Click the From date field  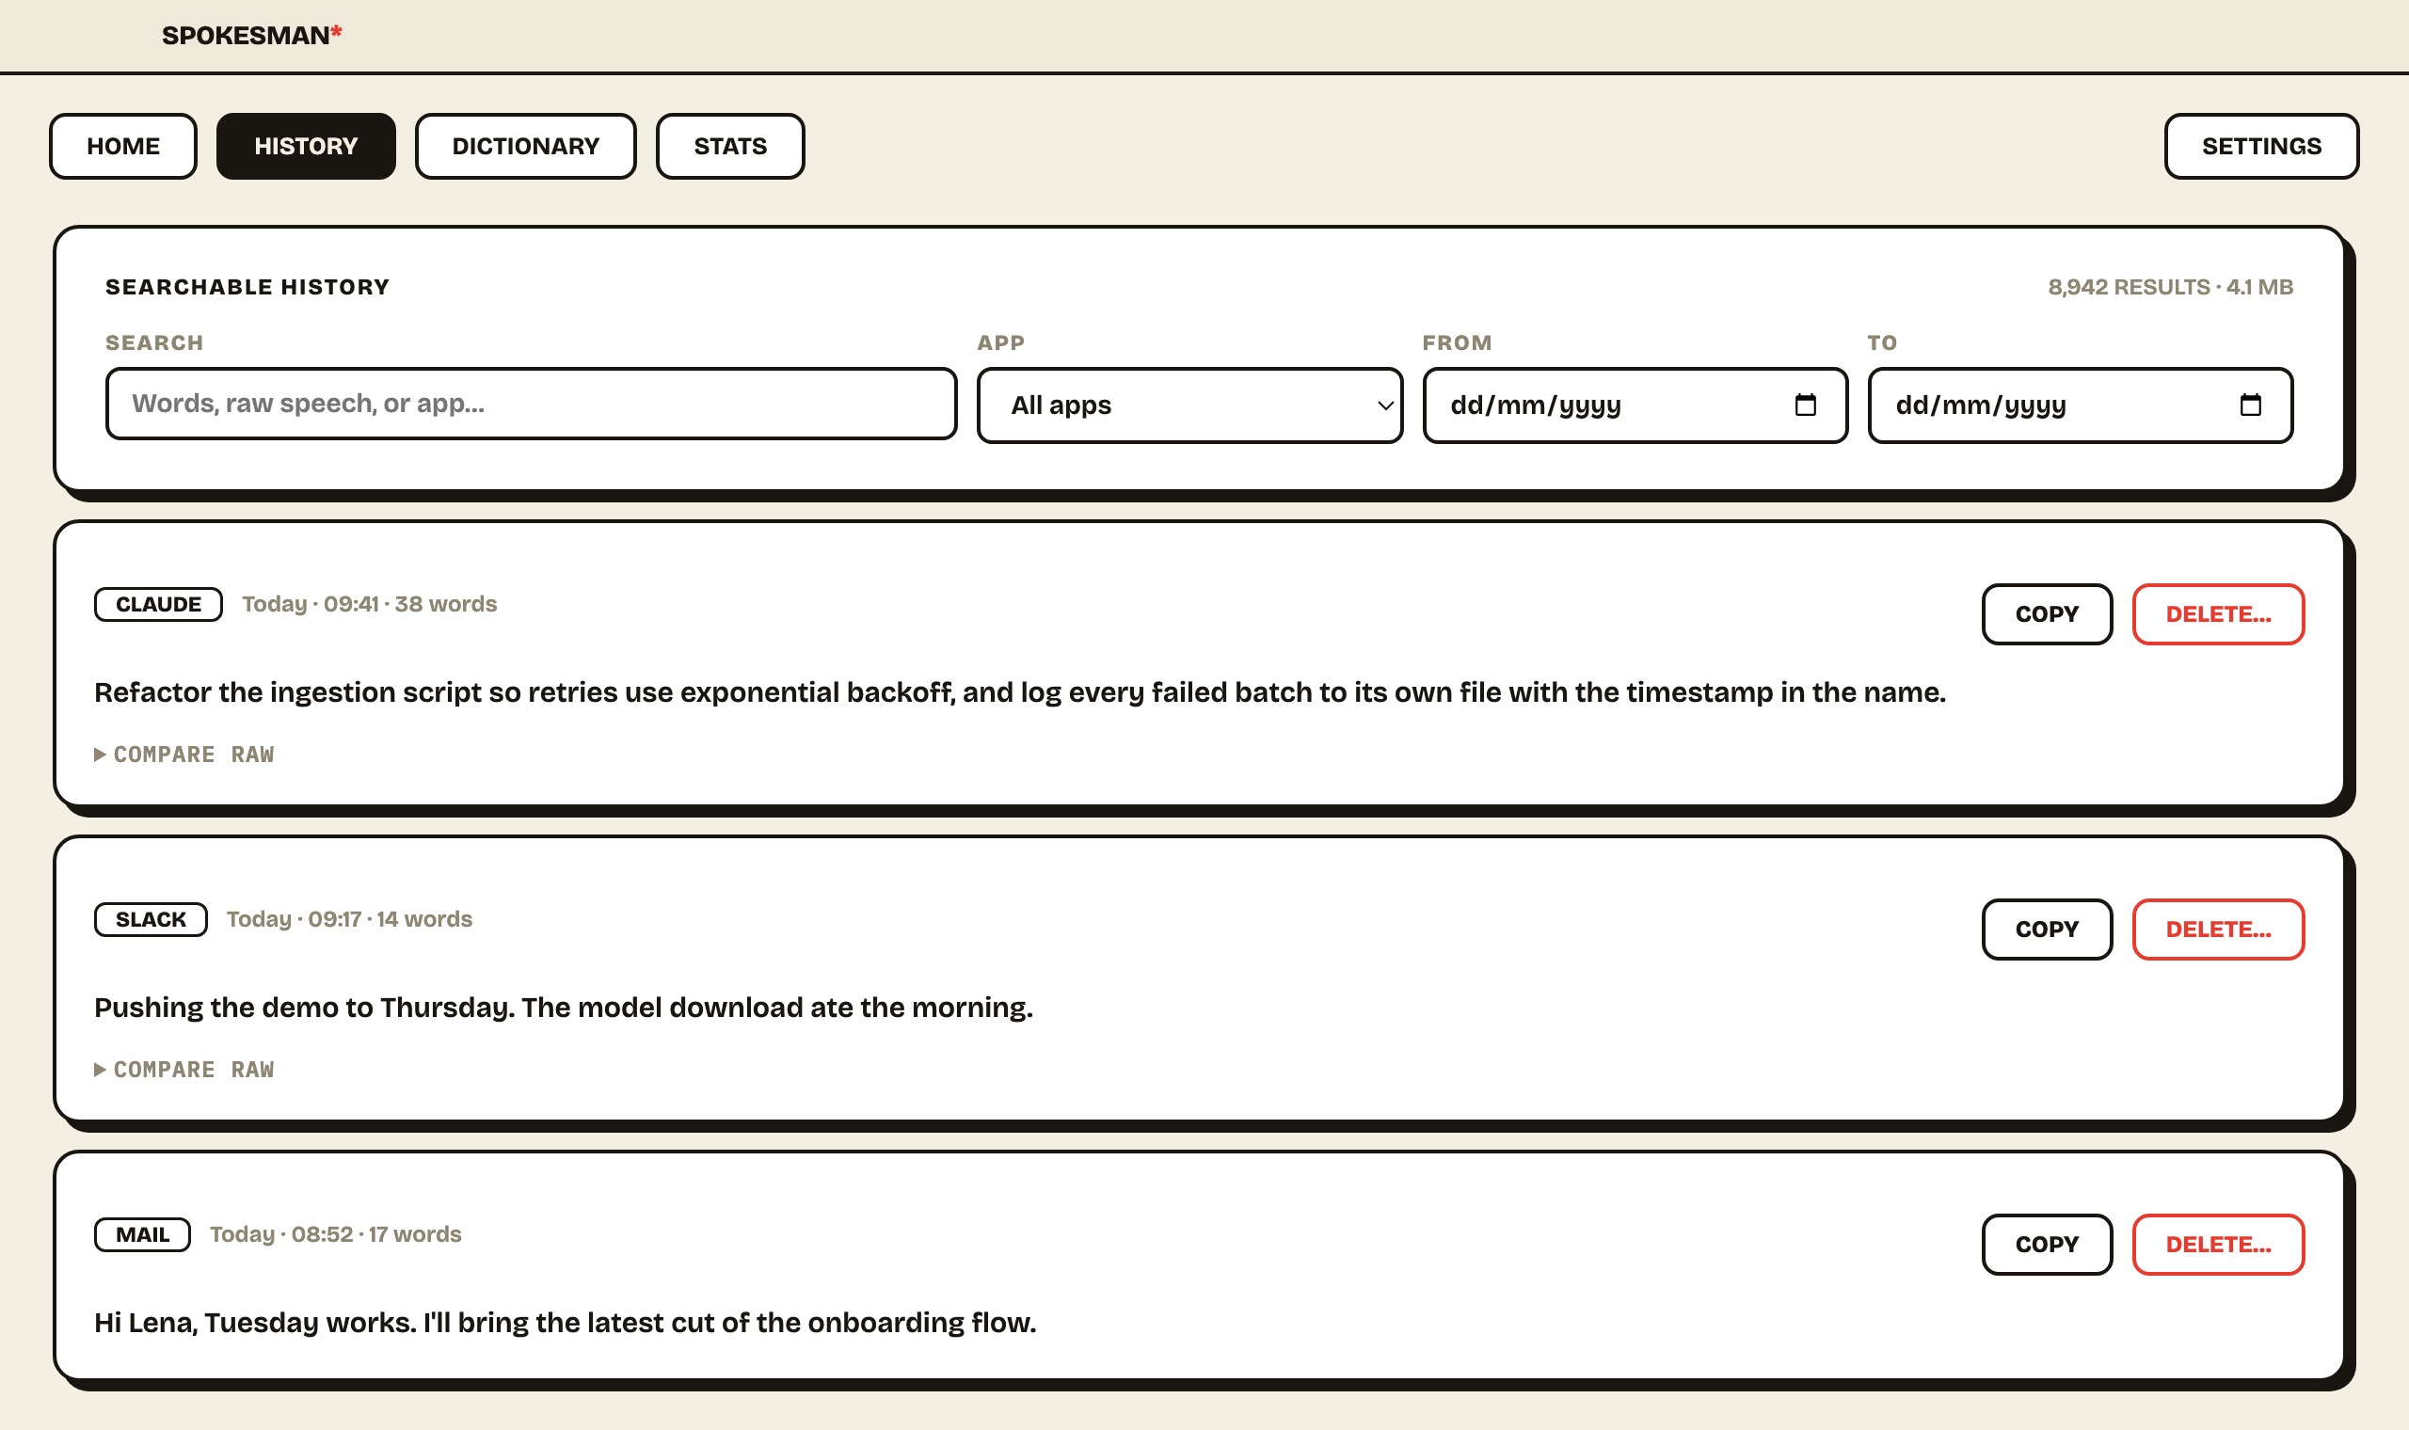[x=1635, y=405]
